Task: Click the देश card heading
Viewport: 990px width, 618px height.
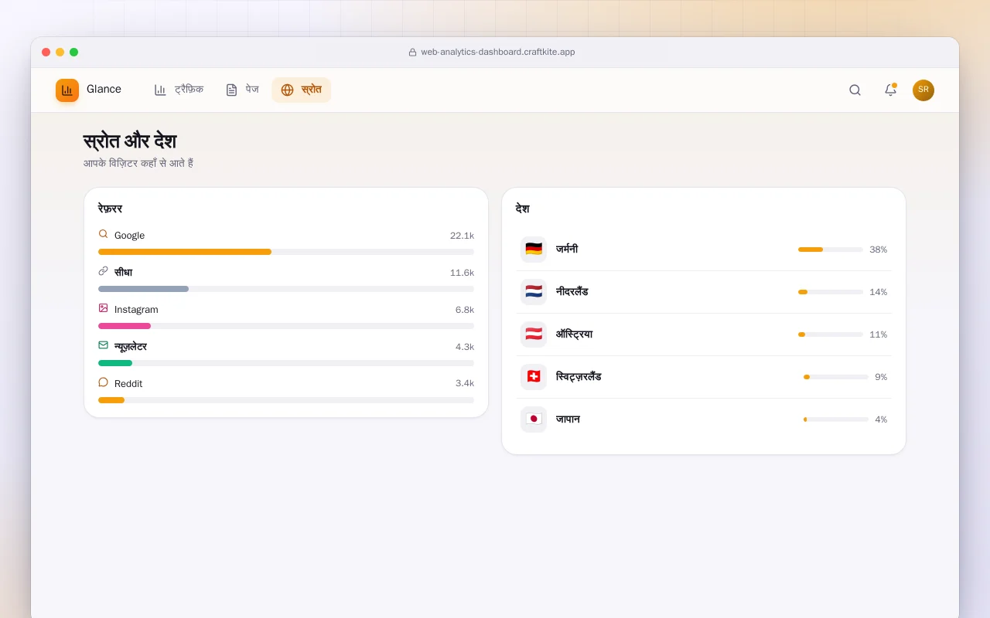Action: [x=523, y=209]
